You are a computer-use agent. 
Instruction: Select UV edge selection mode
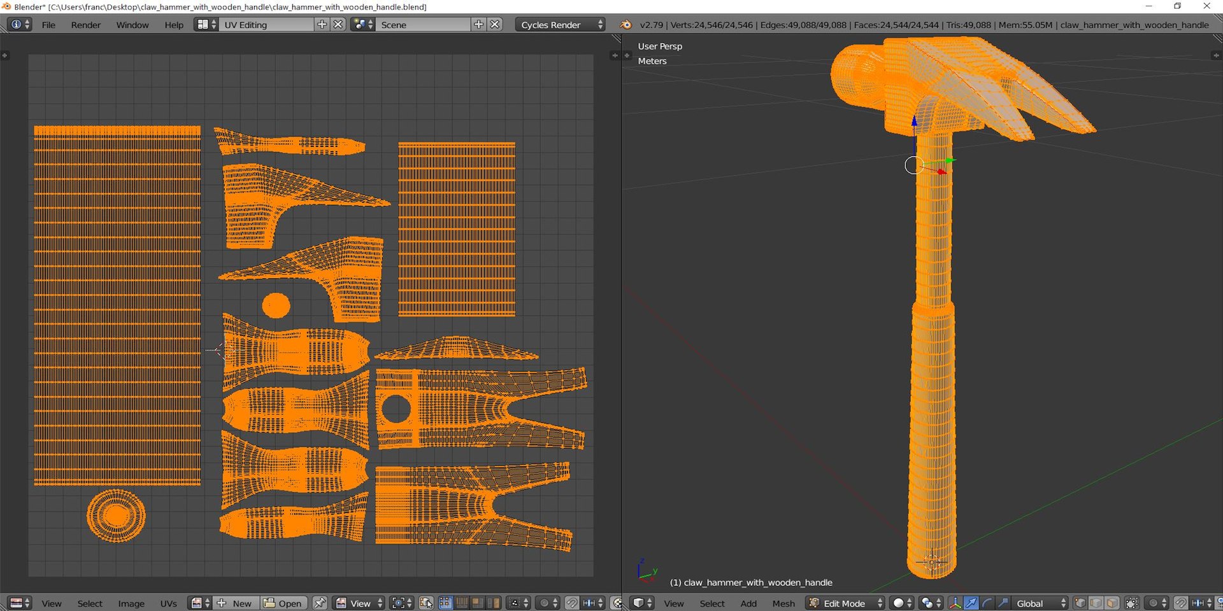tap(462, 603)
